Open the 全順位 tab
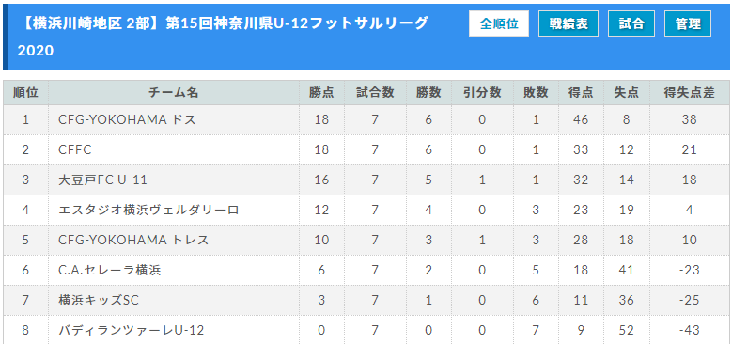The height and width of the screenshot is (344, 732). coord(499,23)
